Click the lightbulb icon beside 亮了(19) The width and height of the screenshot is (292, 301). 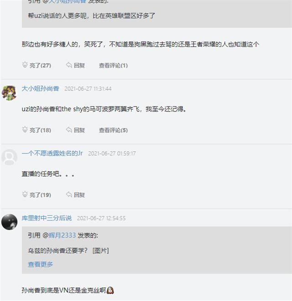[25, 195]
